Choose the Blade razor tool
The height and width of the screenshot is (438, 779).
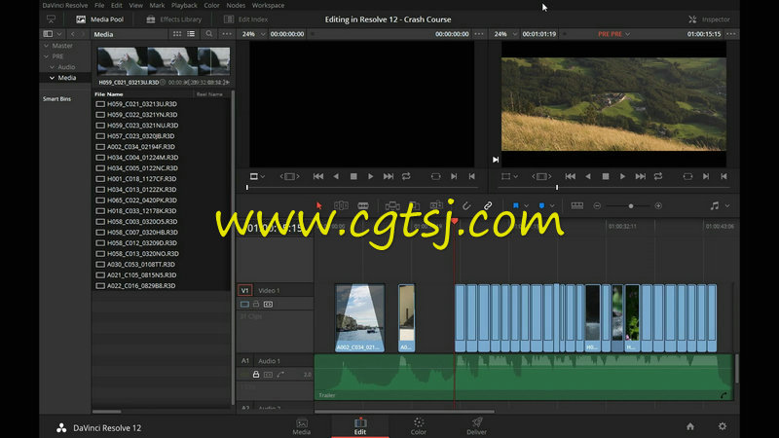(x=363, y=205)
